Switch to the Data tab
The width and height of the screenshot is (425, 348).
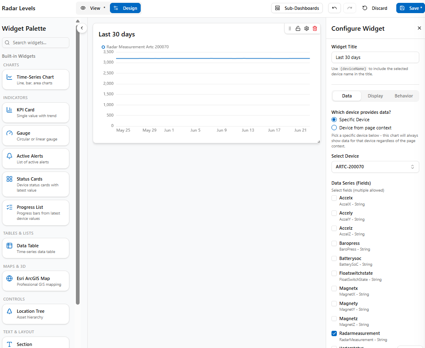click(347, 96)
